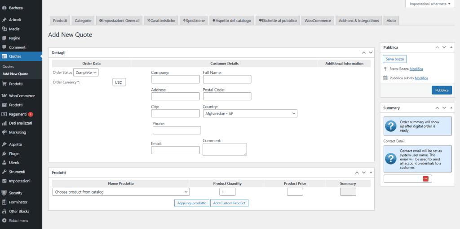Click the red icon in Contact Email field
Image resolution: width=460 pixels, height=229 pixels.
425,179
